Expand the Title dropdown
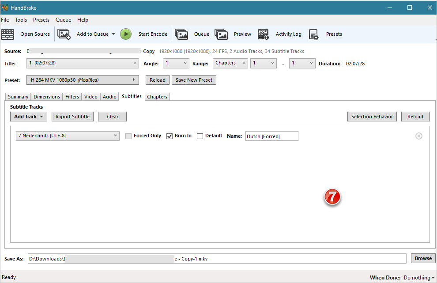437x283 pixels. (83, 63)
